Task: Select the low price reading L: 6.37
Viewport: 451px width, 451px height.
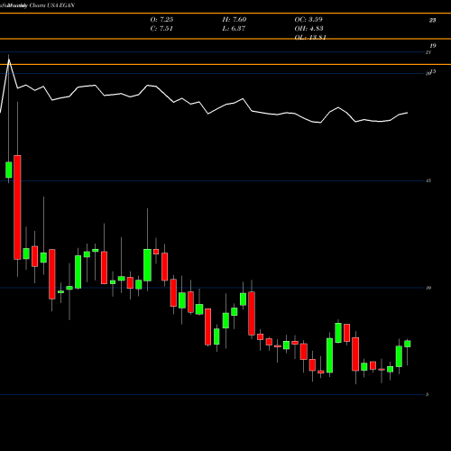Action: point(234,29)
